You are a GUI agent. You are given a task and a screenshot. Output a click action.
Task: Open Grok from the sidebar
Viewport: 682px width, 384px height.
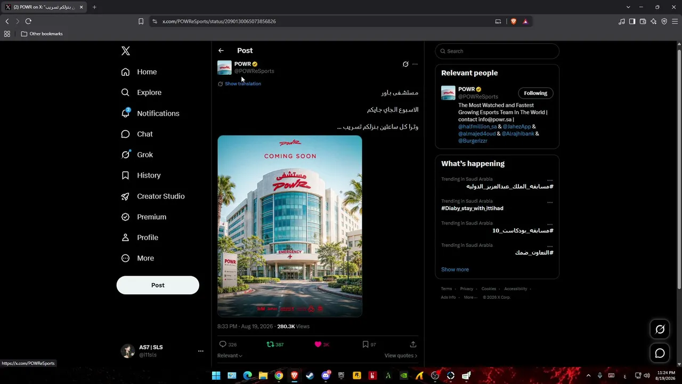[137, 155]
